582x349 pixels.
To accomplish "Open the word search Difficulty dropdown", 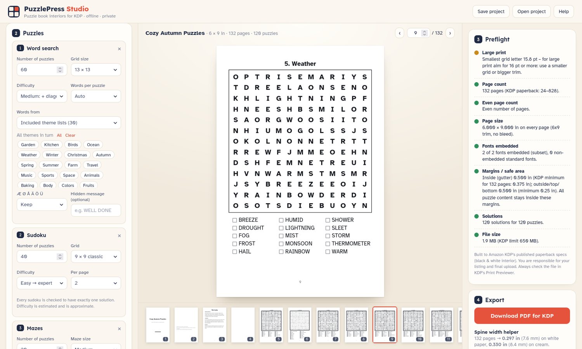I will point(42,96).
